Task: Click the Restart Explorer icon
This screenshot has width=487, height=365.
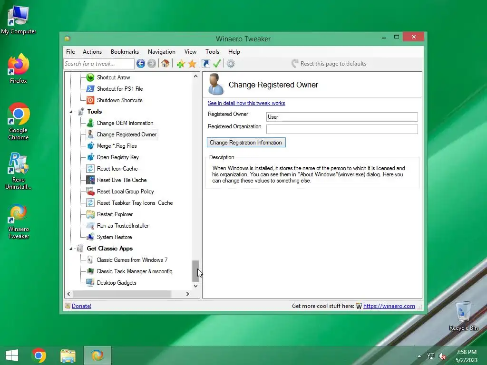Action: point(90,214)
